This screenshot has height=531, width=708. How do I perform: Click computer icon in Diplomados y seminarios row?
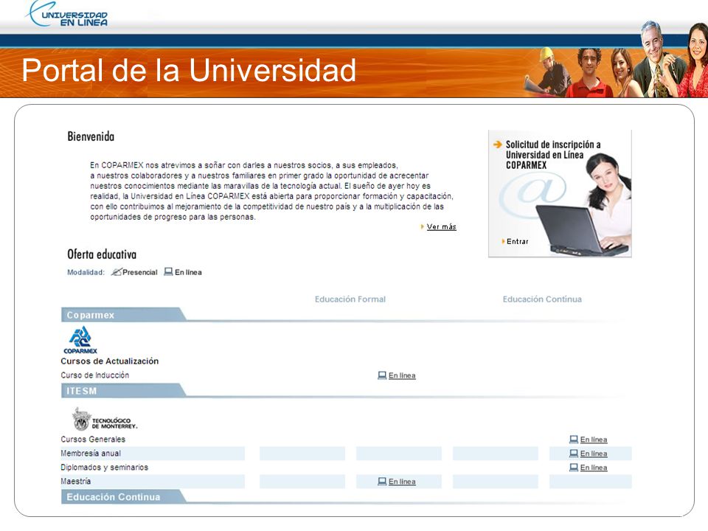click(x=574, y=468)
